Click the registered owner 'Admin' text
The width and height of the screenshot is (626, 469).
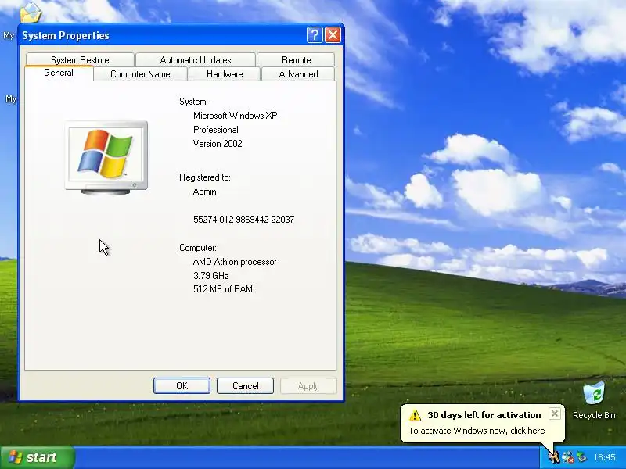pos(204,192)
